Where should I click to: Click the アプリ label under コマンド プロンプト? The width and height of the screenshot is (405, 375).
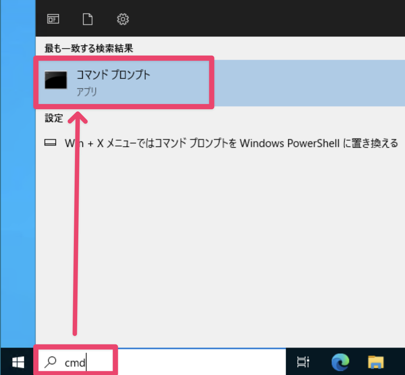click(x=87, y=92)
